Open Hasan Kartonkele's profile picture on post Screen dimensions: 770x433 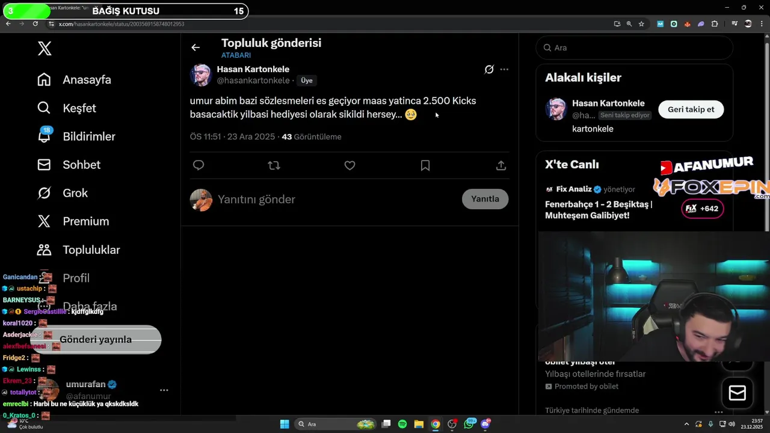tap(201, 75)
